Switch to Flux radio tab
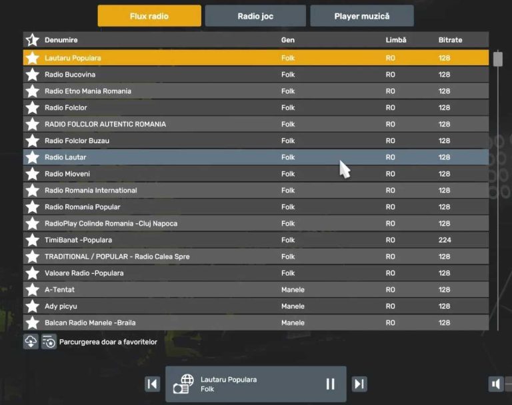The image size is (512, 405). coord(149,16)
